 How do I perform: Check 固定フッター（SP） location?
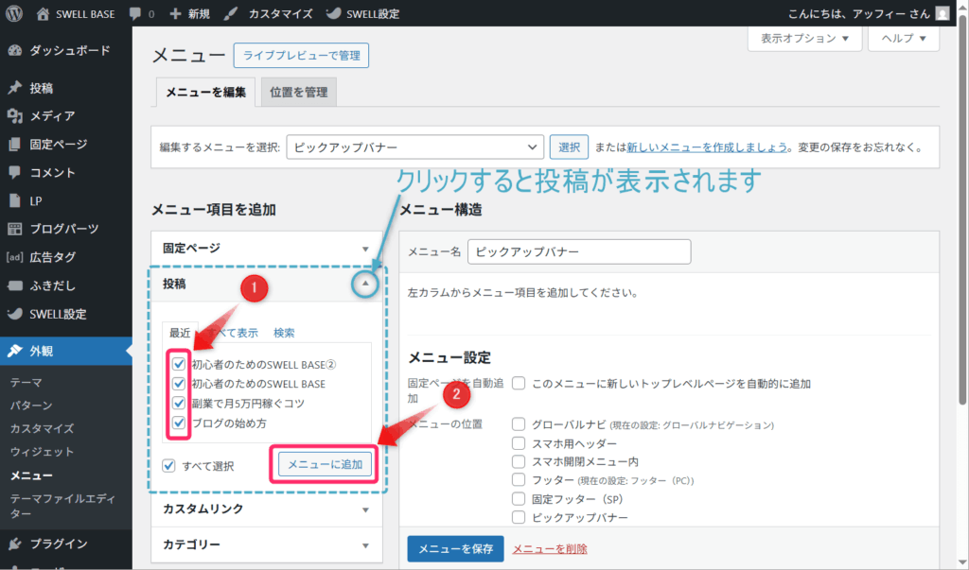pos(519,498)
